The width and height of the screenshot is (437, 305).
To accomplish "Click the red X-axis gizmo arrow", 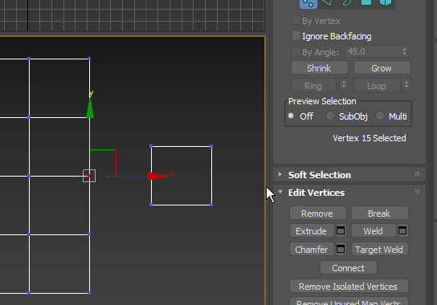I will click(x=157, y=176).
